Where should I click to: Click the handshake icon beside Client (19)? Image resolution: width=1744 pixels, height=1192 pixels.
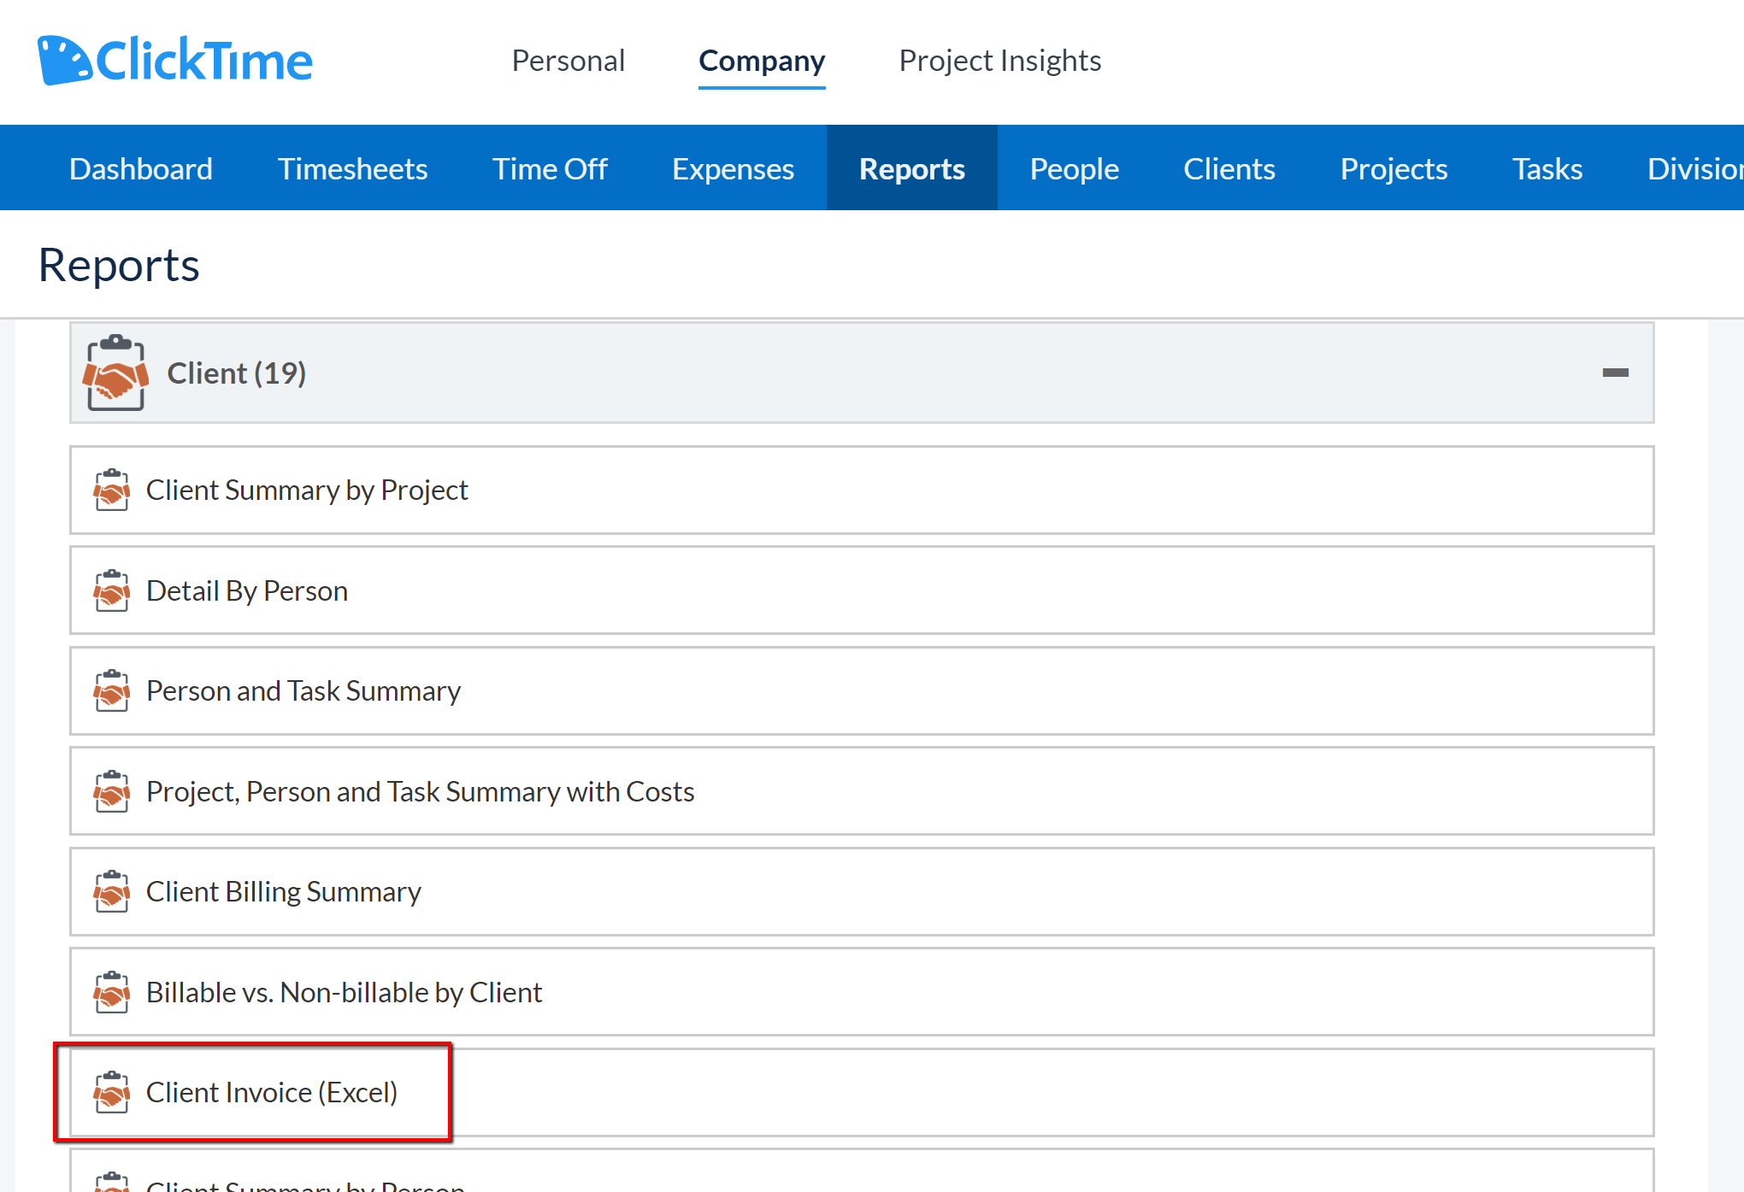116,374
